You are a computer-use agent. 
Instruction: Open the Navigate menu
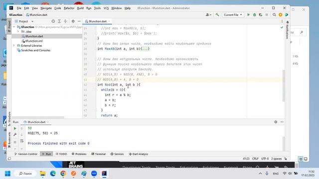click(x=46, y=8)
